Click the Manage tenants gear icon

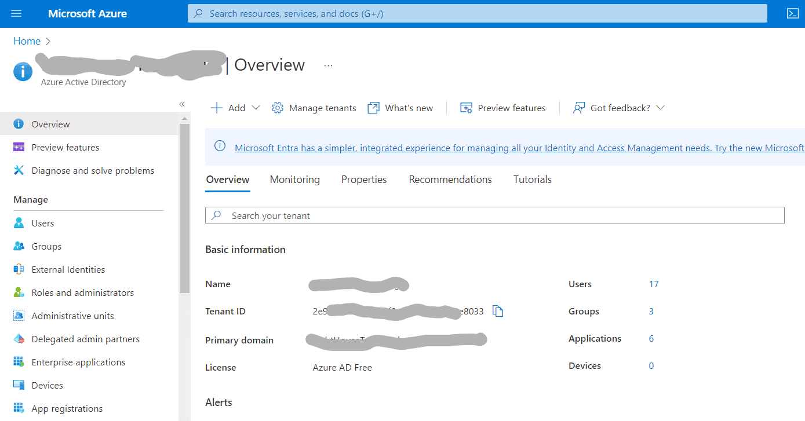tap(278, 108)
